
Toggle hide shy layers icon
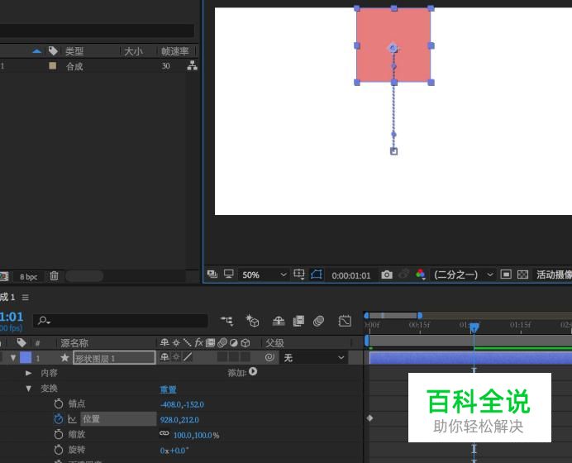(279, 321)
